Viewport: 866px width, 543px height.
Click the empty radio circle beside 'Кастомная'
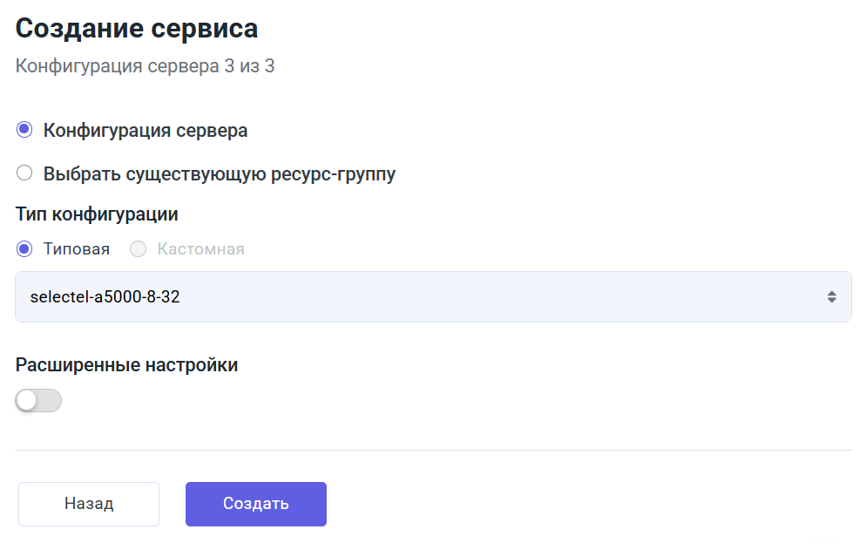coord(138,248)
